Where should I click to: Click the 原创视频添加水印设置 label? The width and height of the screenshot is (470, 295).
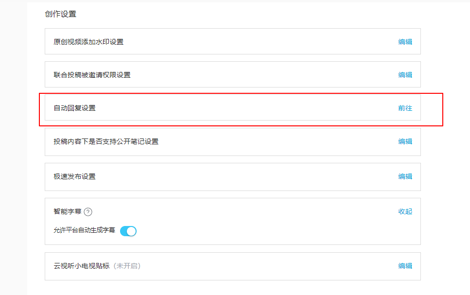tap(88, 42)
